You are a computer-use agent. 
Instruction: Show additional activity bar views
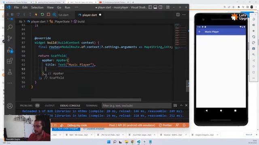[10, 83]
